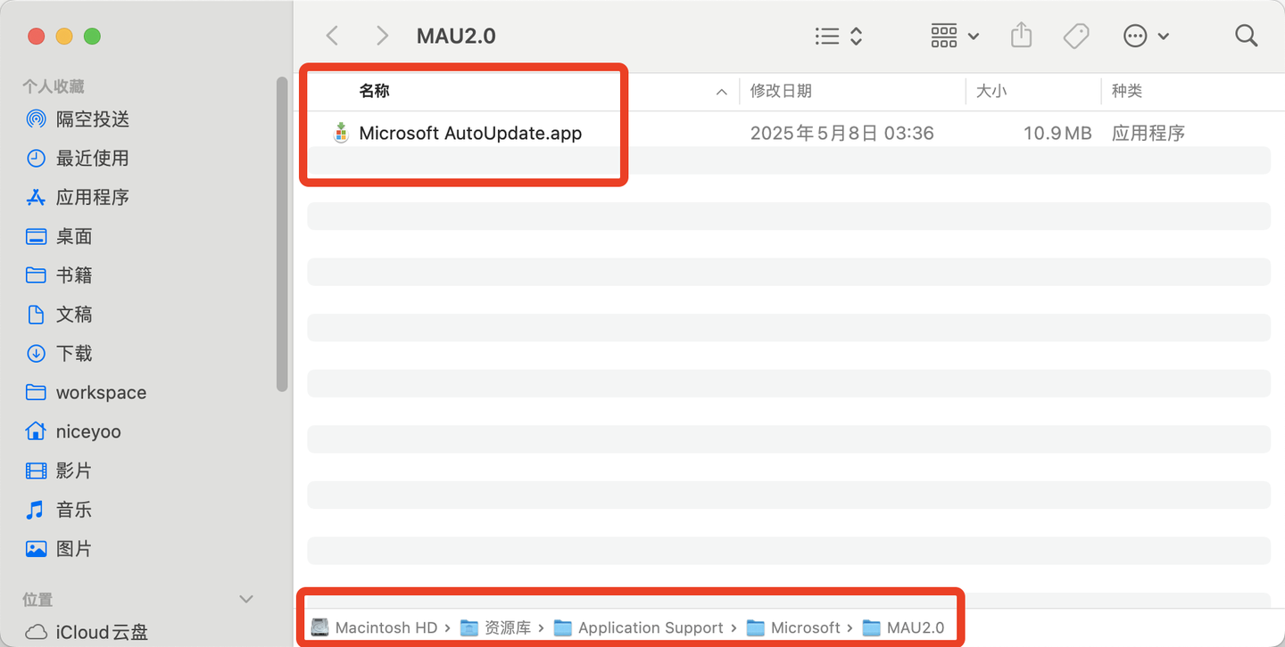
Task: Open 应用程序 in the sidebar
Action: click(93, 197)
